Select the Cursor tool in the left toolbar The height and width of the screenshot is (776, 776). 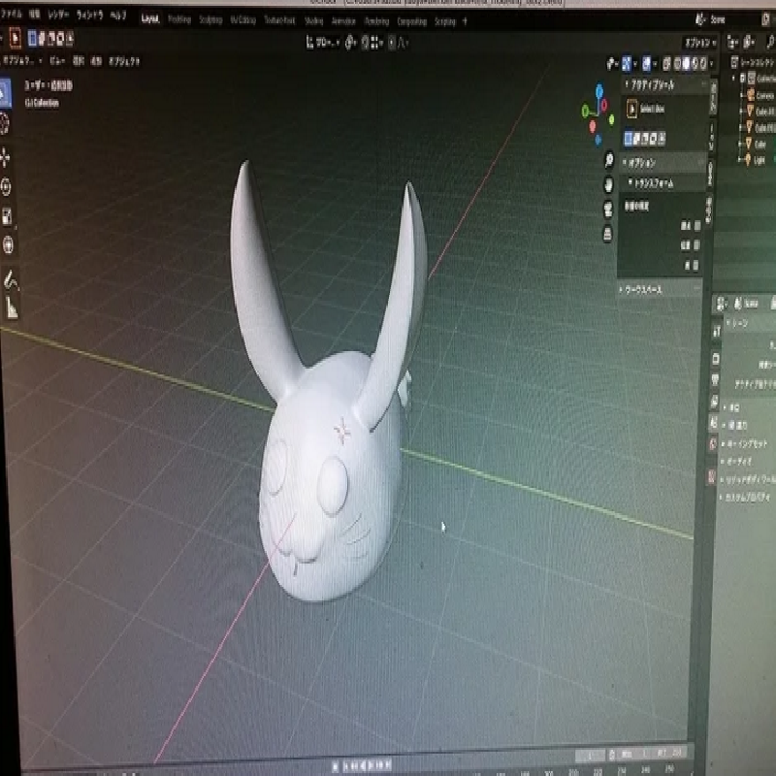(5, 122)
